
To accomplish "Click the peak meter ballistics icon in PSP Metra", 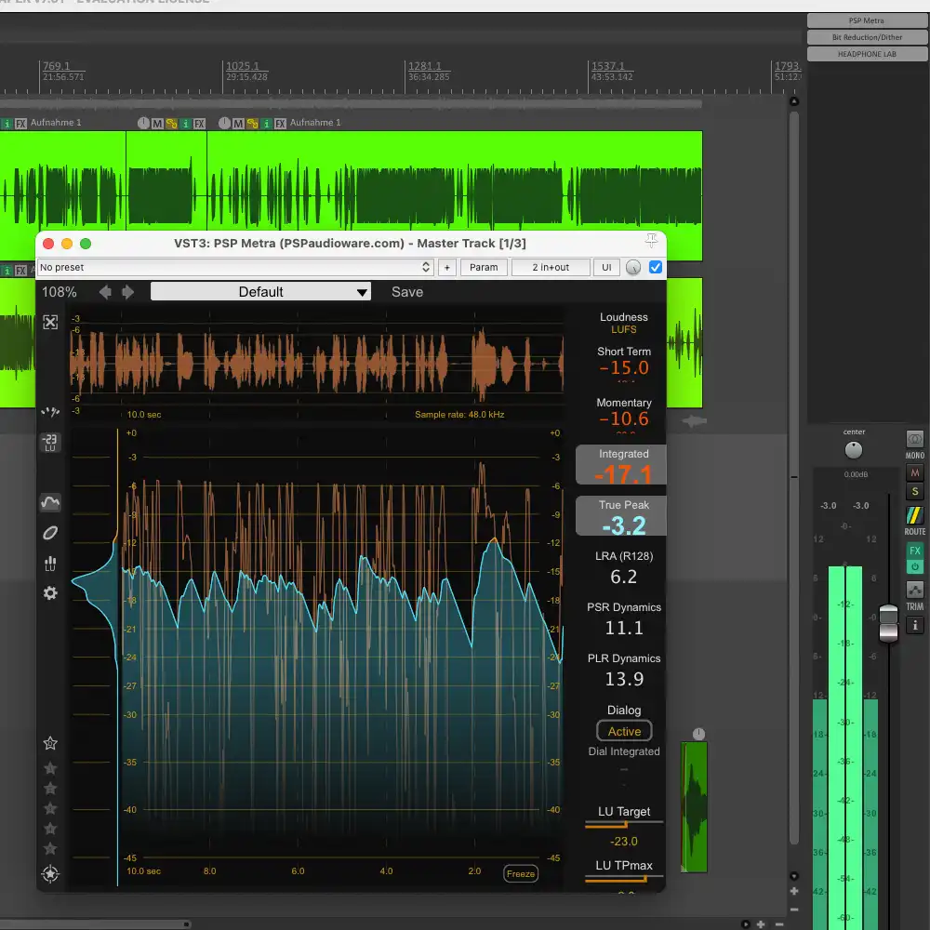I will tap(50, 412).
